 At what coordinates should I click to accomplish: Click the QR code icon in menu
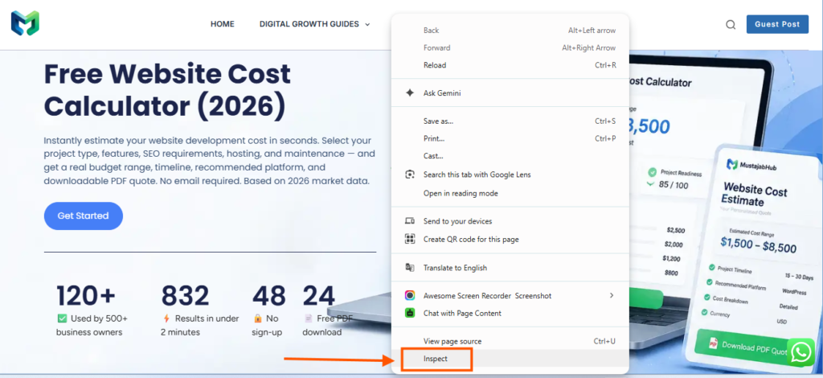410,240
